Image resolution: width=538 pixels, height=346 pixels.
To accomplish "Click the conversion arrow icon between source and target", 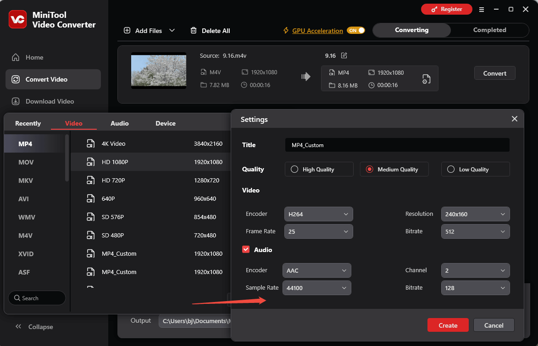I will (306, 77).
